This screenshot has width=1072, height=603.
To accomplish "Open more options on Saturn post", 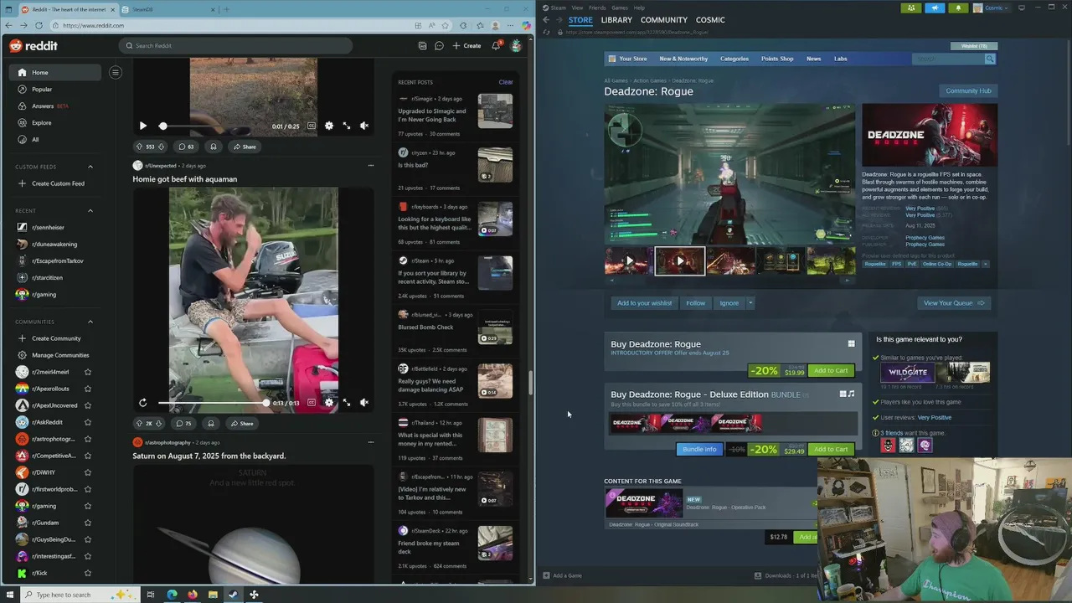I will pos(370,442).
